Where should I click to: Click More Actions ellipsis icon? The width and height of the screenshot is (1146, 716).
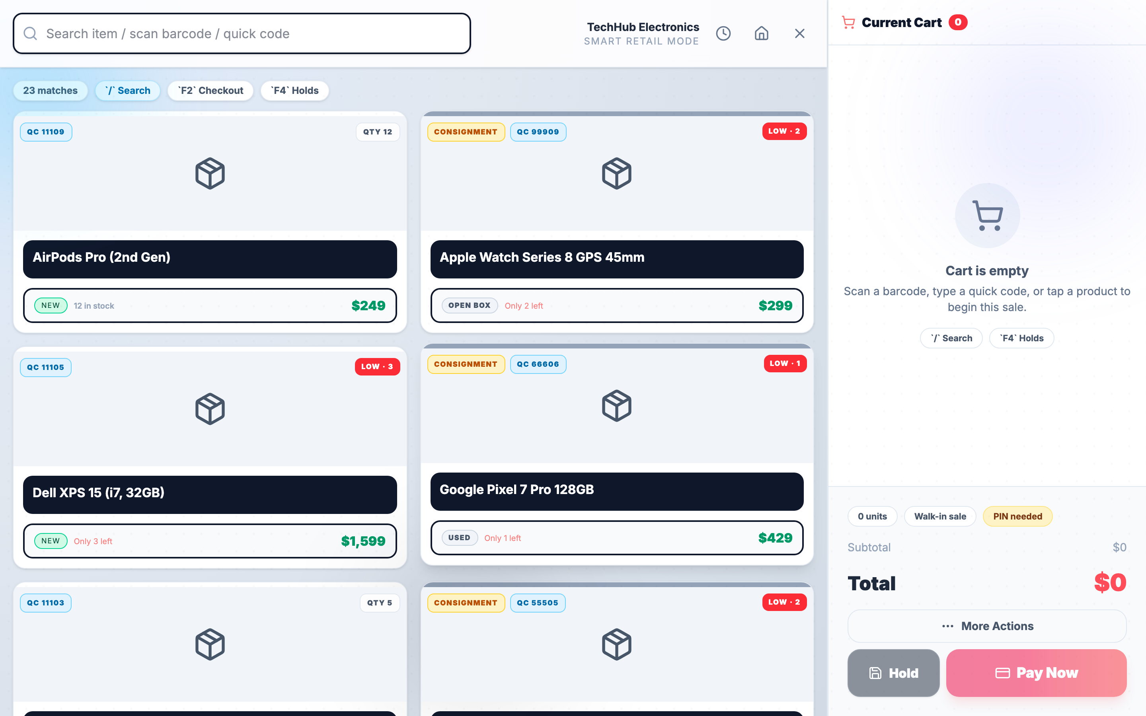947,626
